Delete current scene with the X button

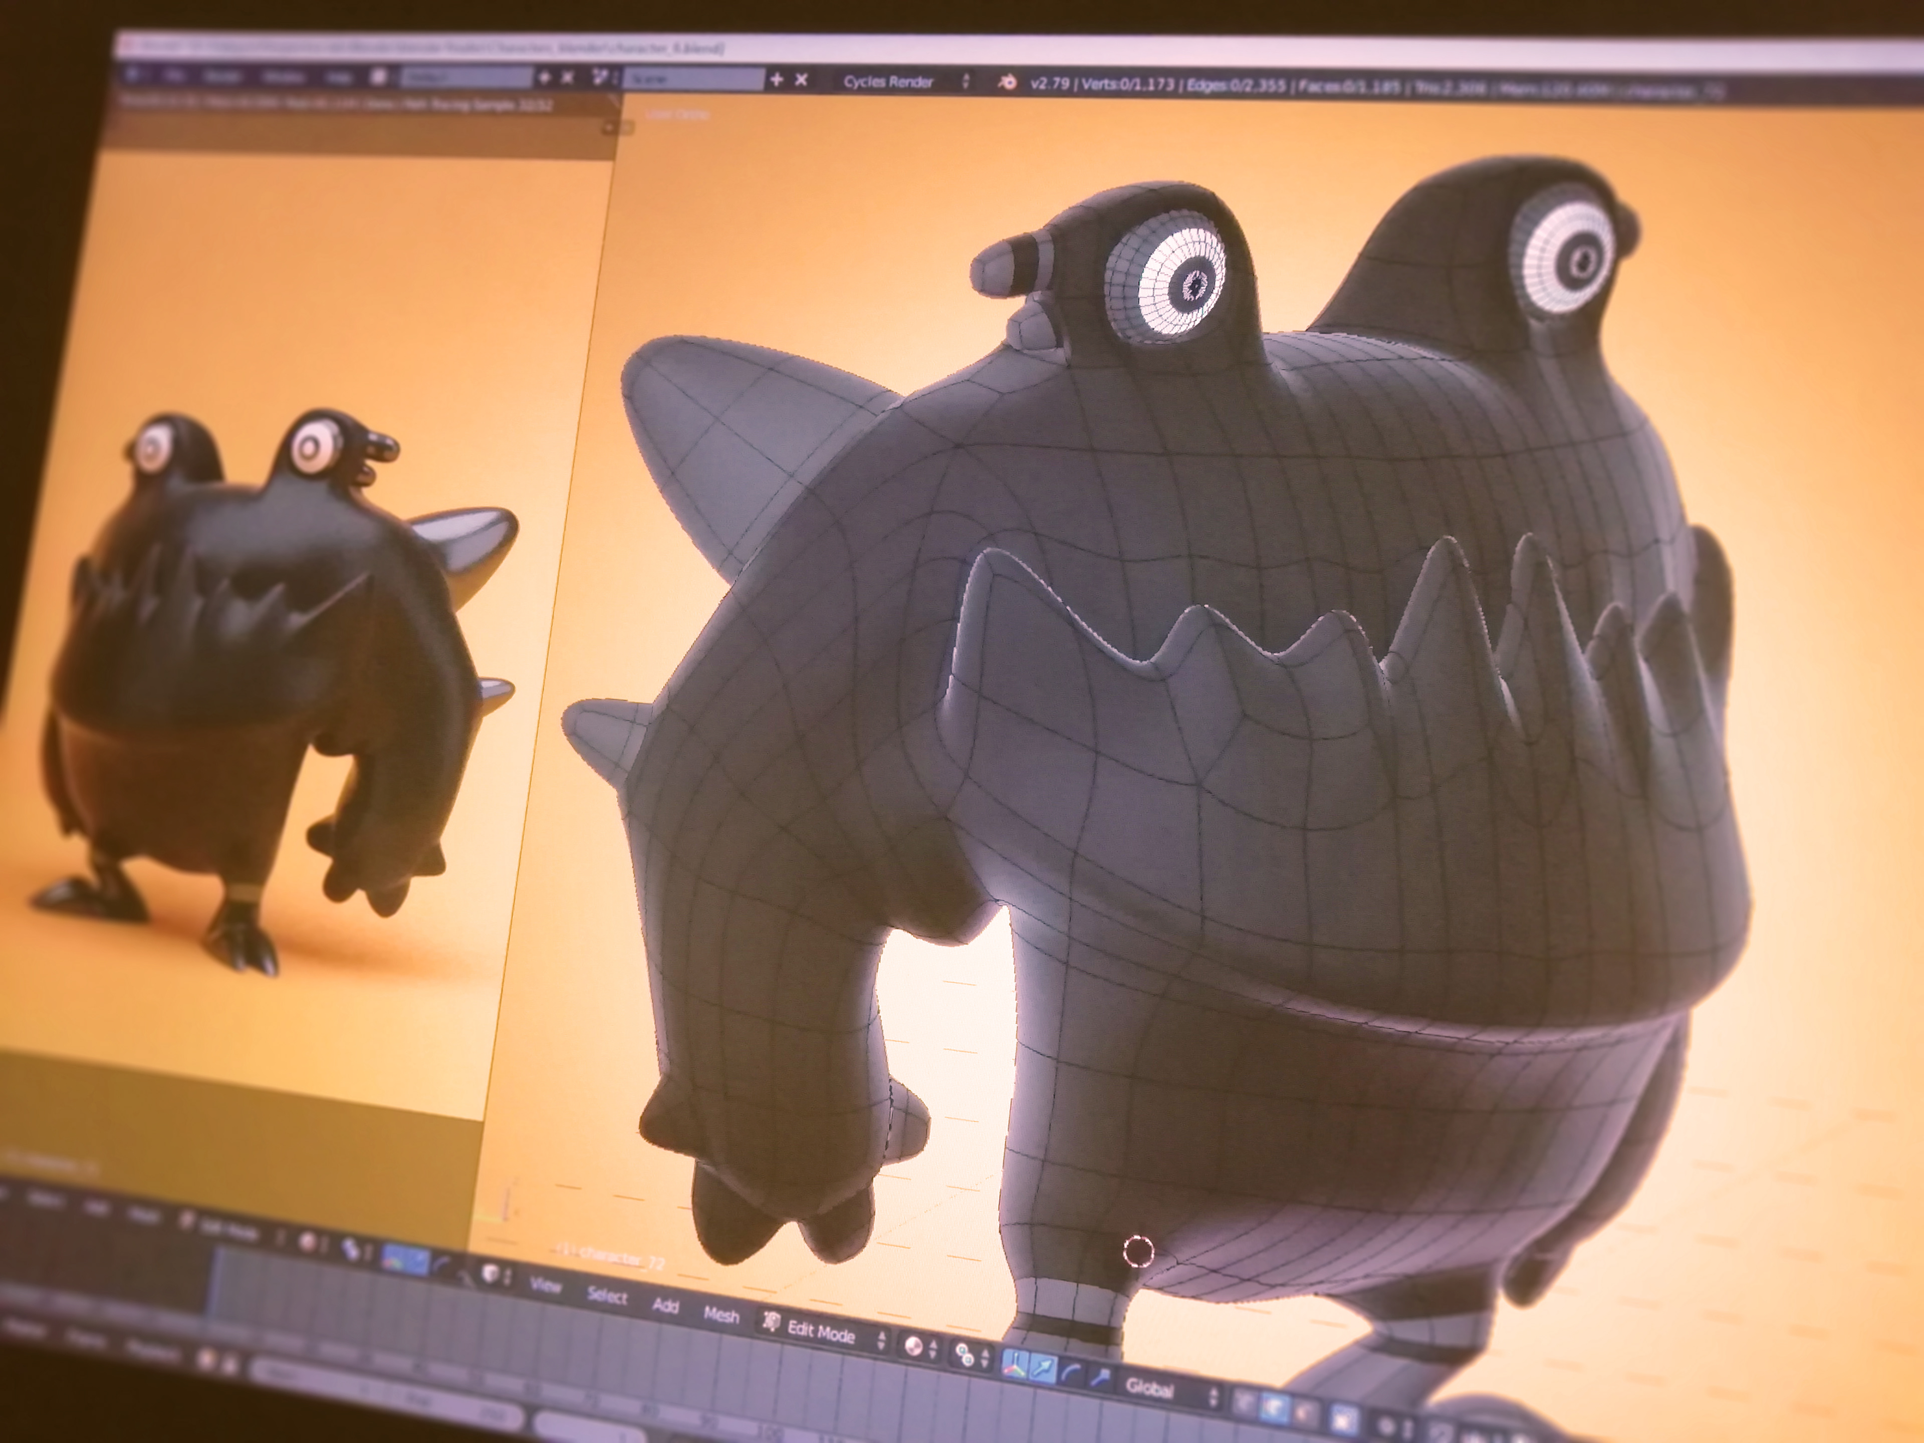[x=801, y=80]
